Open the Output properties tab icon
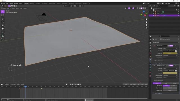The image size is (180, 101). [x=150, y=45]
